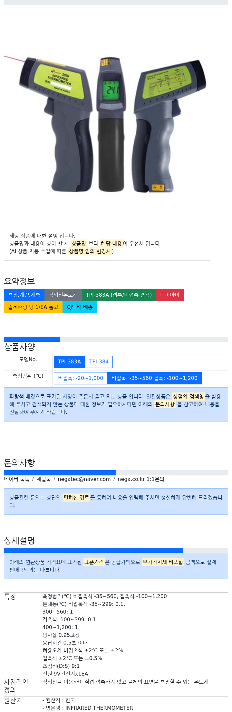The image size is (232, 712).
Task: Switch model to TPI-384
Action: [x=99, y=361]
